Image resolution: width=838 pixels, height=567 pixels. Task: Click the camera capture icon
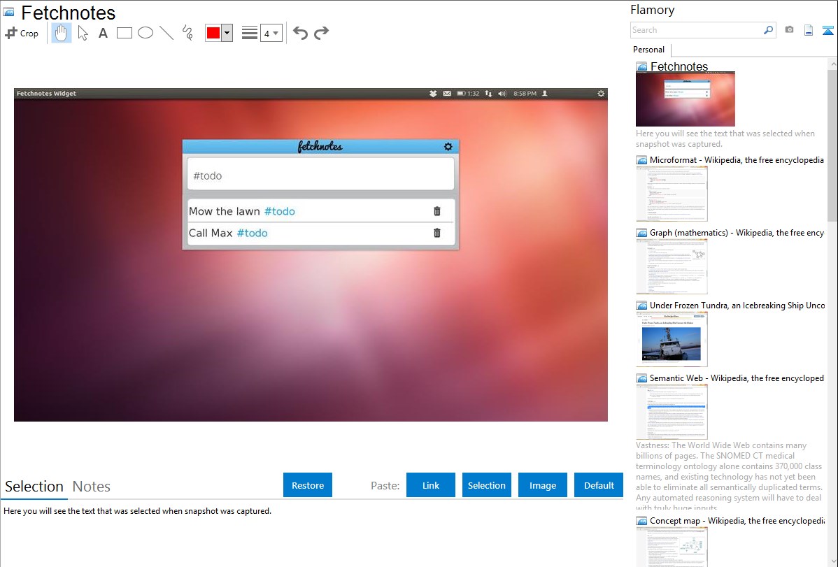coord(789,30)
